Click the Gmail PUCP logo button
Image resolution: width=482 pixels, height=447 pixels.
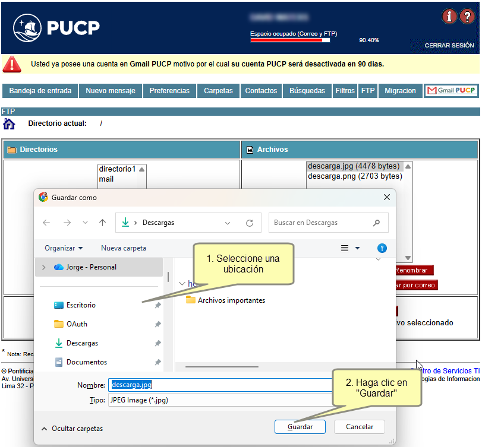[451, 91]
